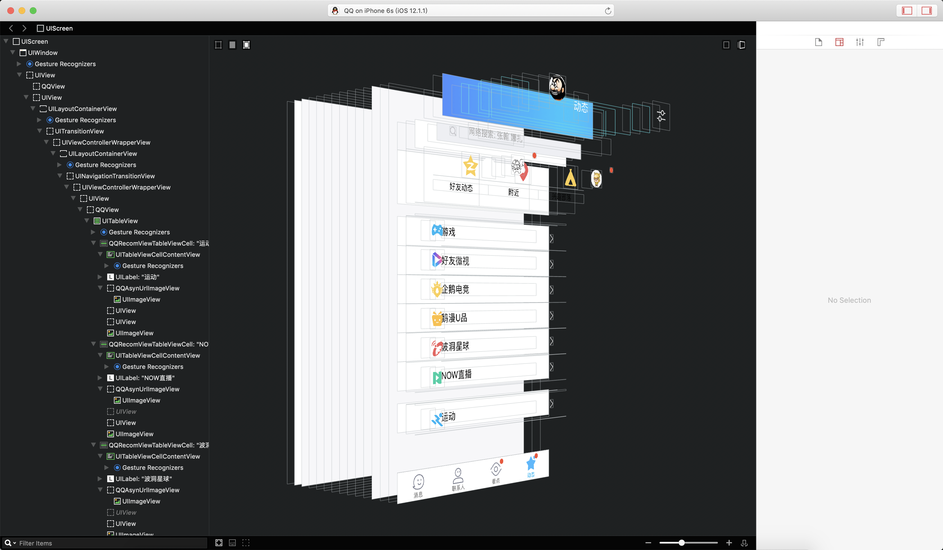Select the UIScreen breadcrumb in path bar
The height and width of the screenshot is (550, 943).
click(55, 28)
